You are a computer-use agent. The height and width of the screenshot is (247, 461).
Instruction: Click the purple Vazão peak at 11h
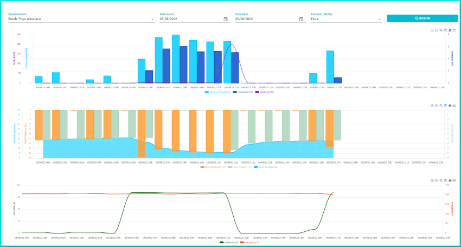click(232, 44)
